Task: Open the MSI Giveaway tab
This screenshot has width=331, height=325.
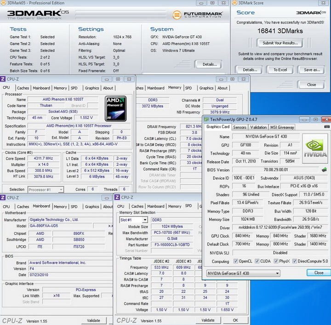Action: tap(282, 127)
